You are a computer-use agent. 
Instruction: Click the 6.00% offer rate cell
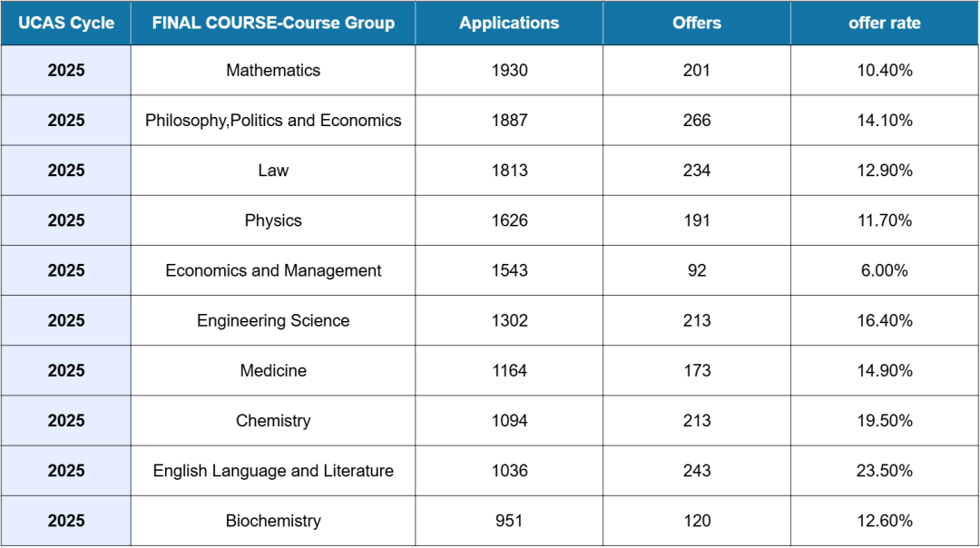(884, 270)
